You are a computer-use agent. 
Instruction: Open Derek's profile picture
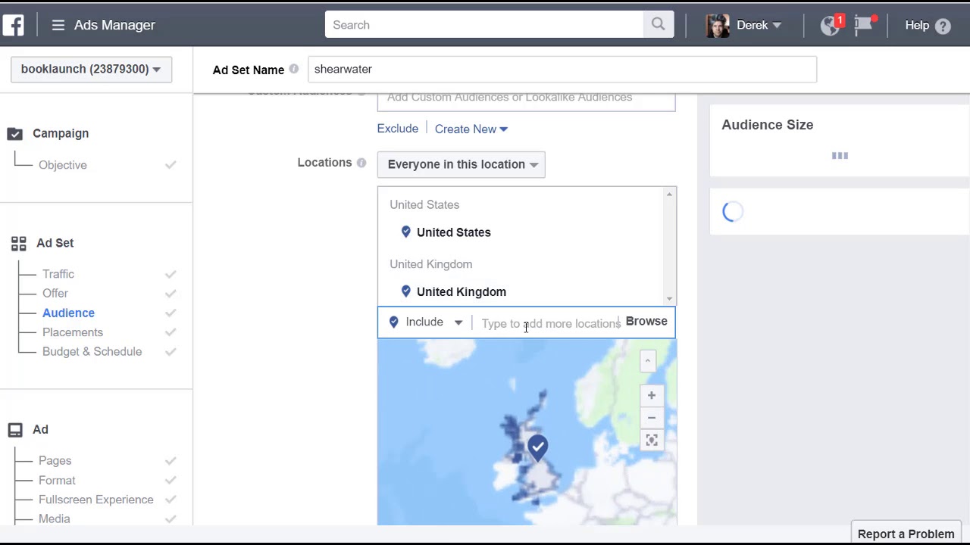717,25
